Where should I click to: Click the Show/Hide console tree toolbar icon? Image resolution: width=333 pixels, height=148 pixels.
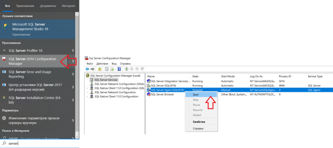pyautogui.click(x=107, y=69)
